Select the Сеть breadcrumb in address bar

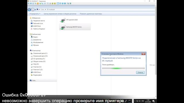click(43, 9)
